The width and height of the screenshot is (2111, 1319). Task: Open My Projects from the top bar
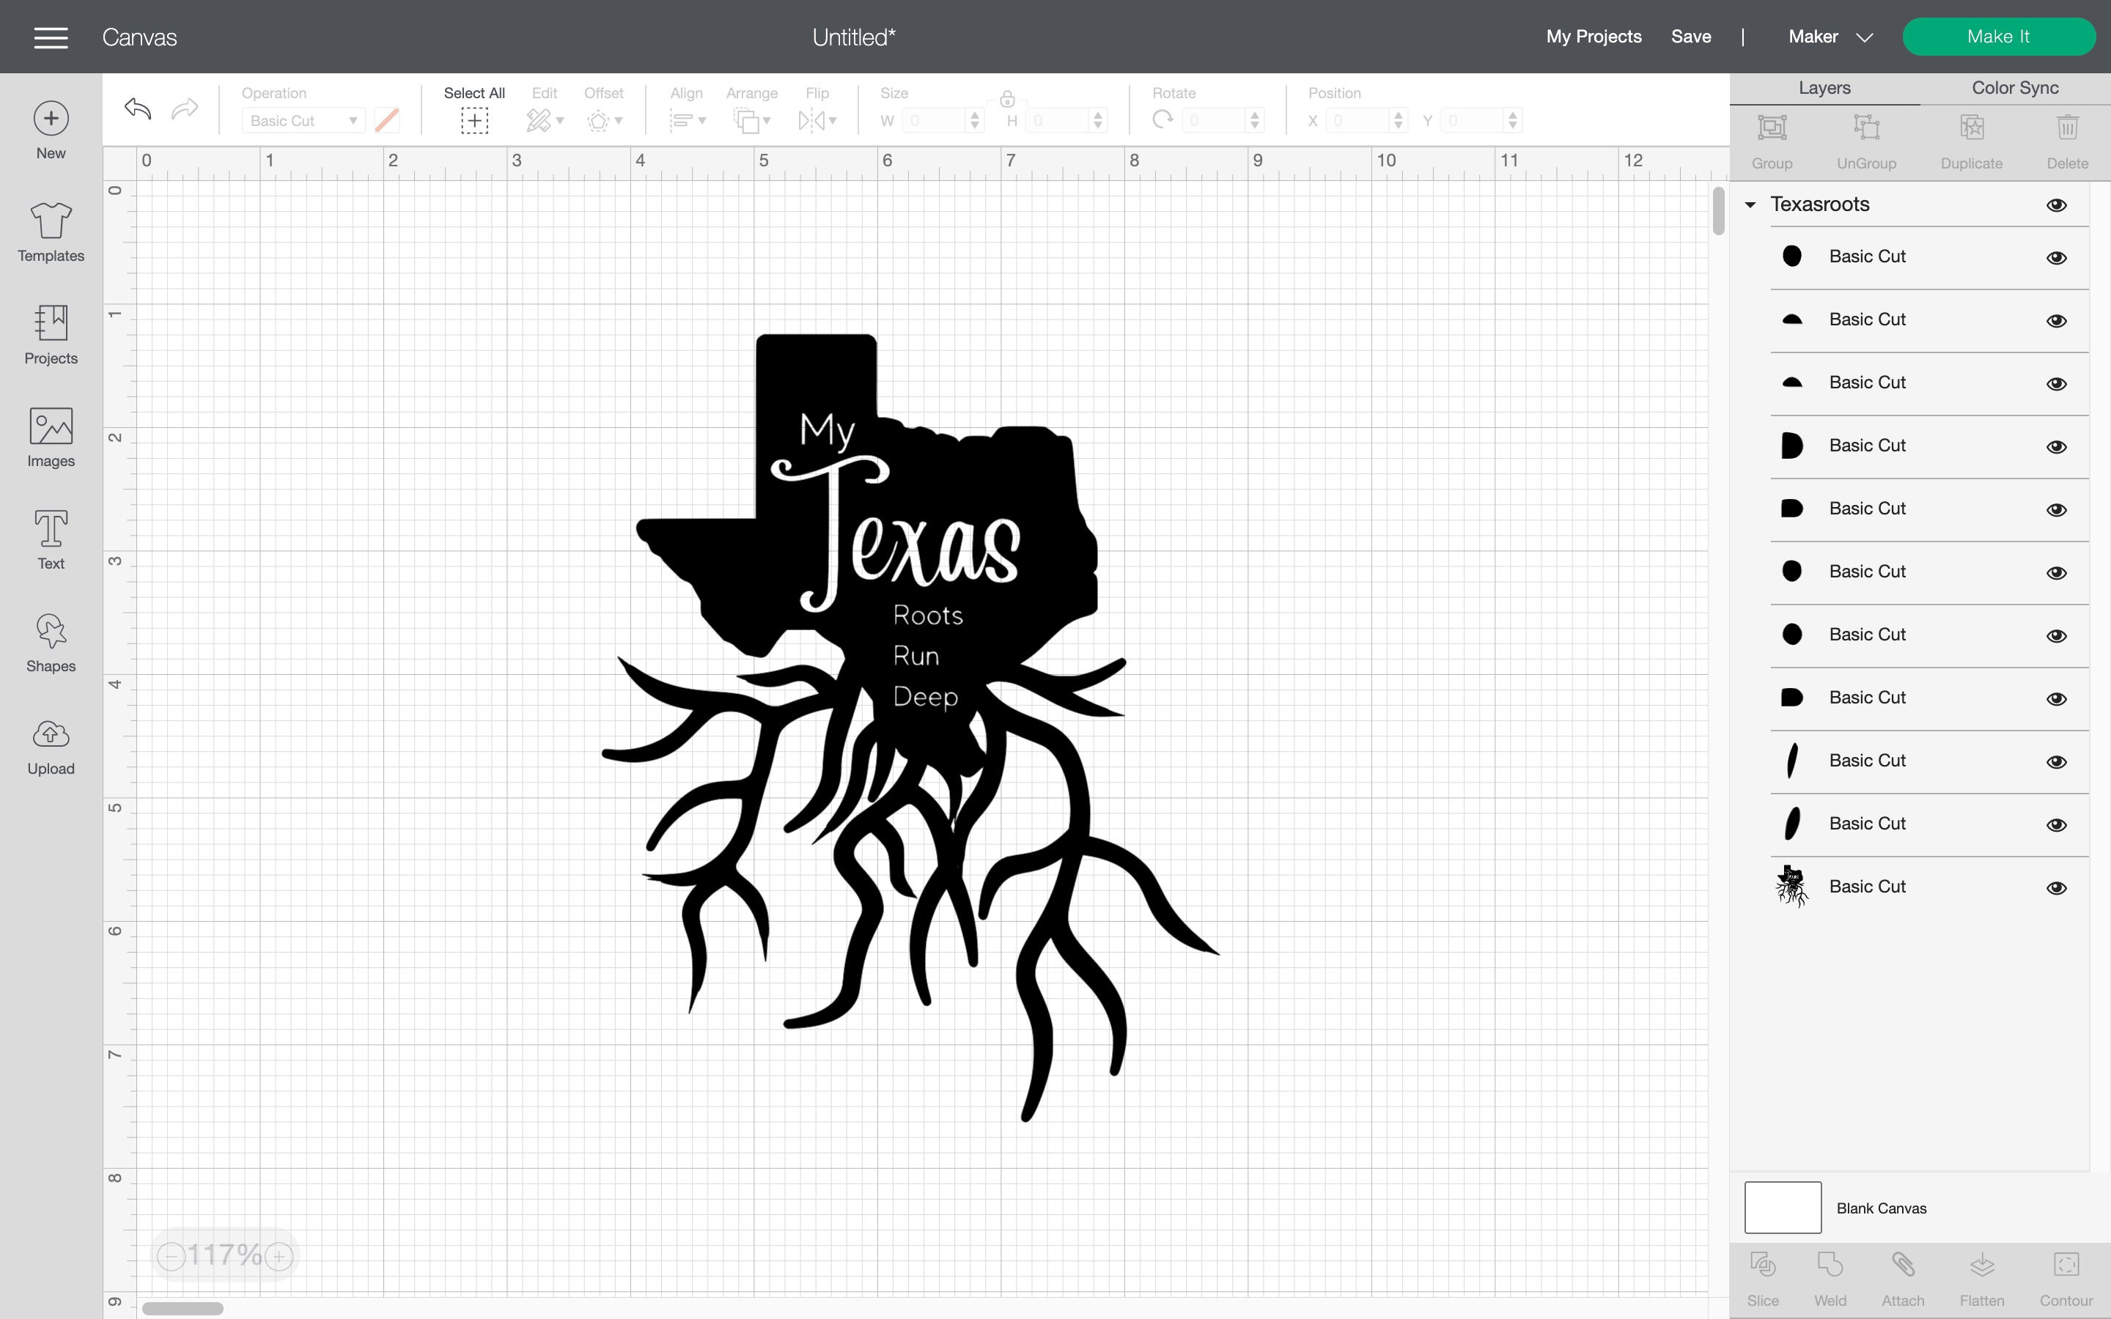(x=1593, y=37)
